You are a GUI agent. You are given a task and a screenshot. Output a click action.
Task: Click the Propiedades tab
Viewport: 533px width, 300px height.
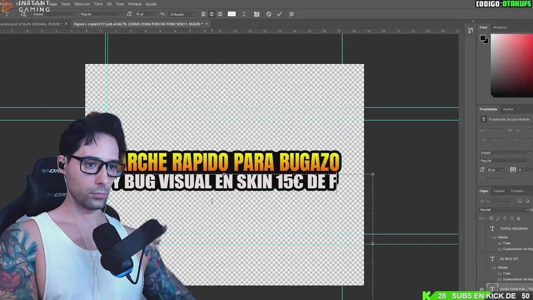click(x=488, y=109)
